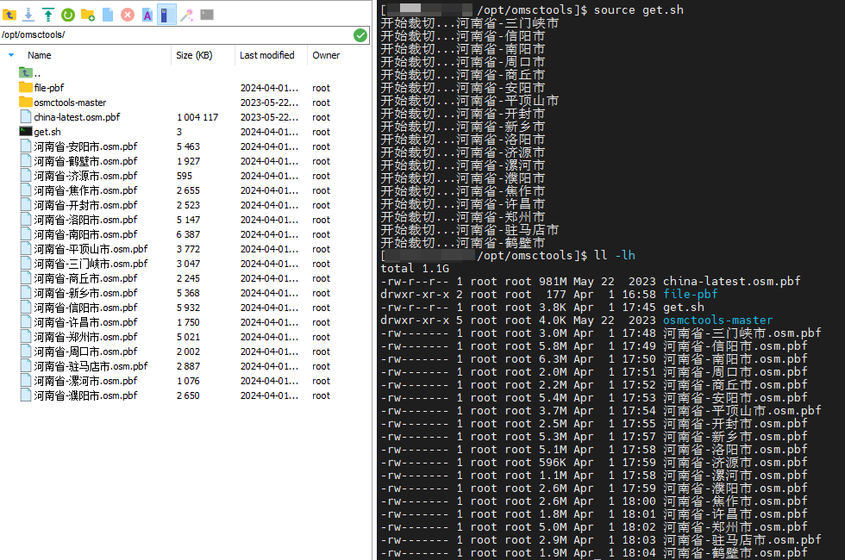Click the green checkmark beside path field
The width and height of the screenshot is (845, 560).
pos(360,35)
